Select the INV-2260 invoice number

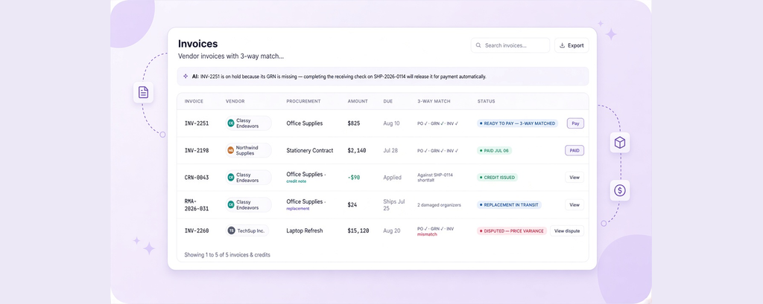point(197,231)
